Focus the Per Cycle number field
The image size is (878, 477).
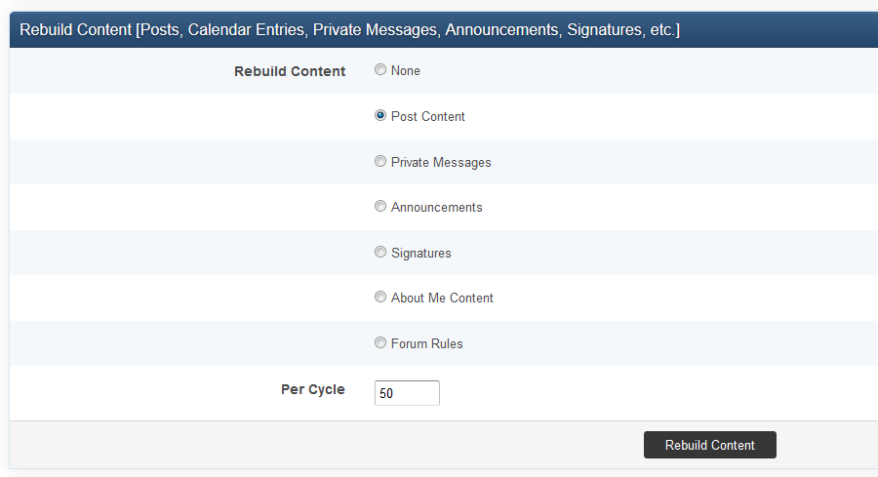(x=407, y=393)
